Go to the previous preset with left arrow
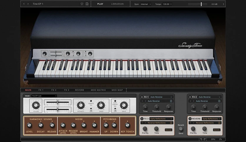246x142 pixels. point(24,4)
